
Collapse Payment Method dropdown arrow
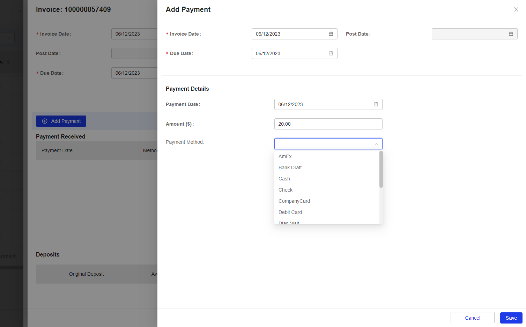(377, 144)
